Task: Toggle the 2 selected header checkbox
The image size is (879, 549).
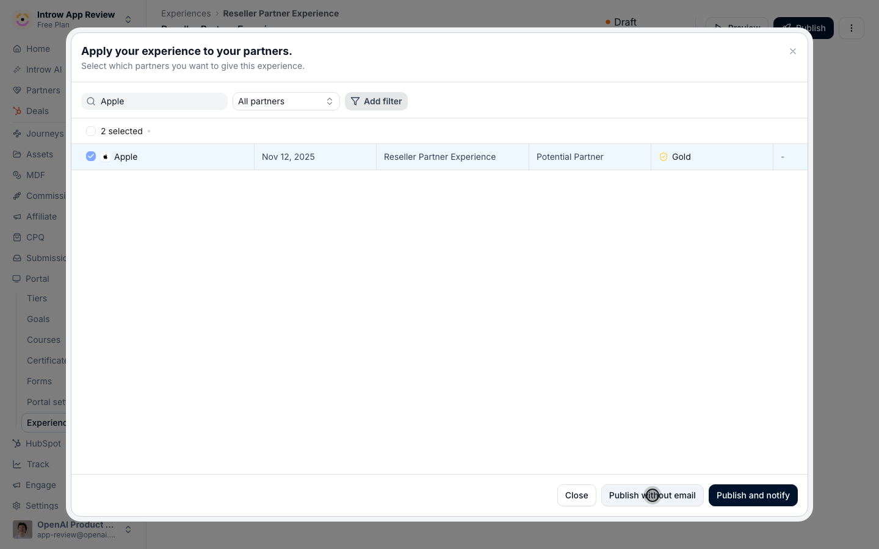Action: 91,131
